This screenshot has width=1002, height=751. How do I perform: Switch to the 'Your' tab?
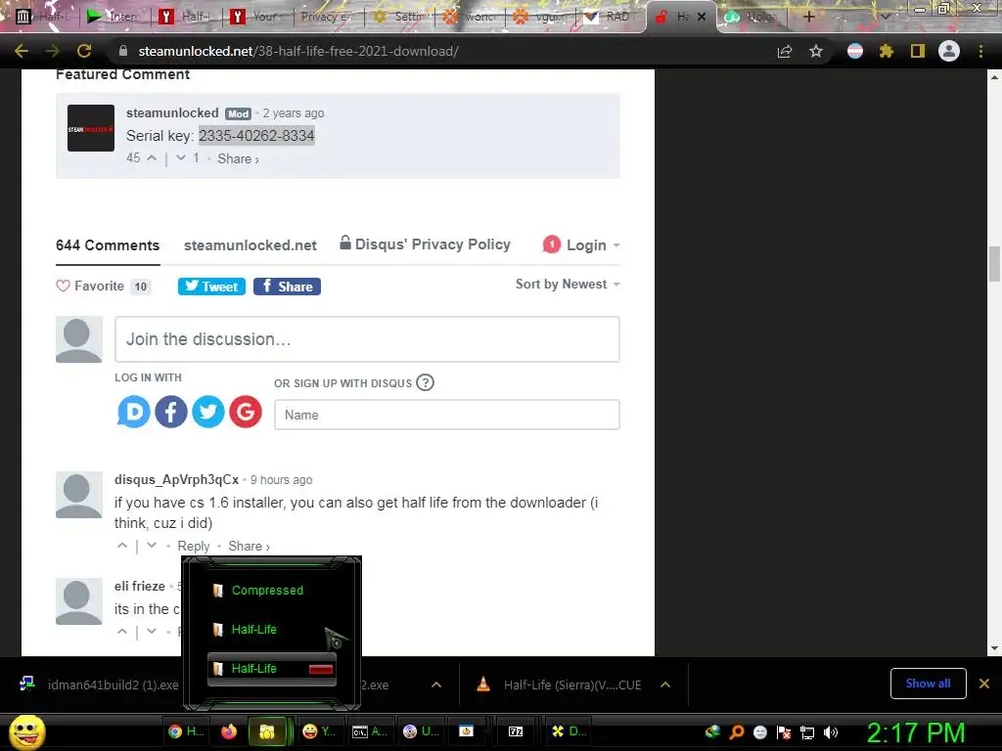point(257,17)
